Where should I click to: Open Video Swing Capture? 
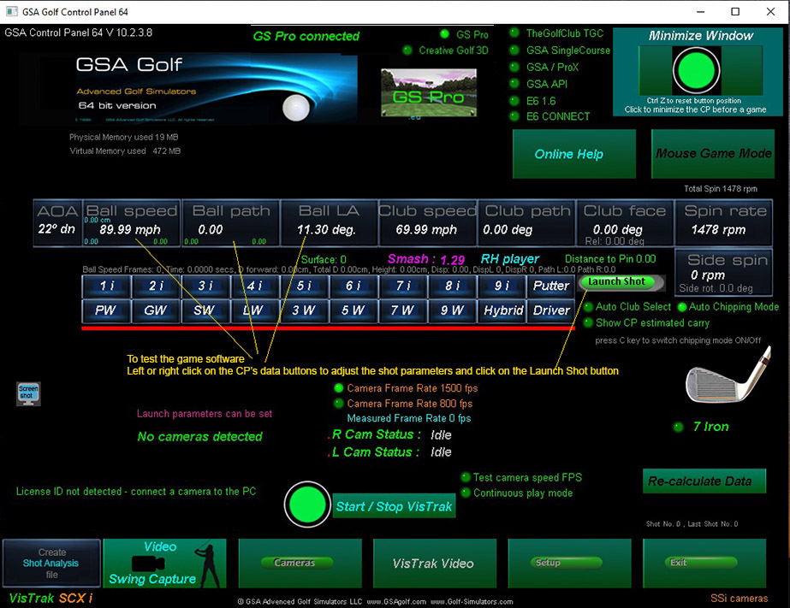164,563
